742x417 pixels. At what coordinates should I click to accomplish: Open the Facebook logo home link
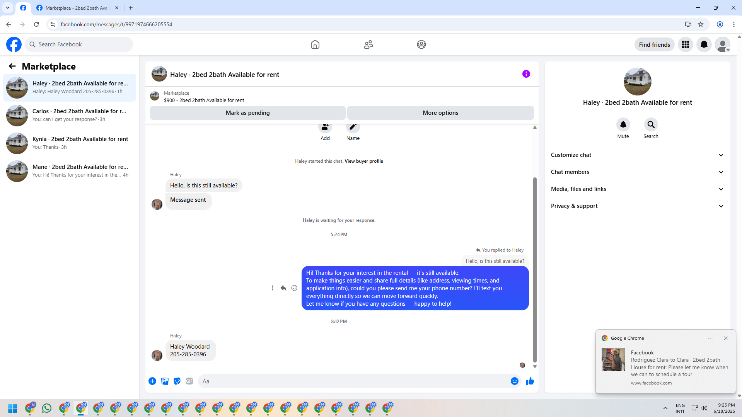[x=14, y=44]
